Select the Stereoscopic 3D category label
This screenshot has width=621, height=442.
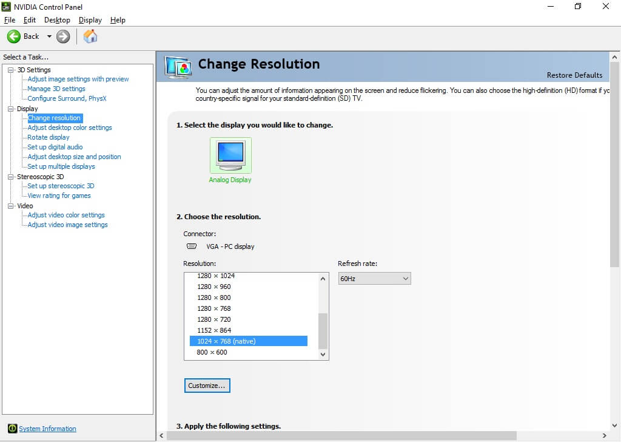pyautogui.click(x=41, y=177)
